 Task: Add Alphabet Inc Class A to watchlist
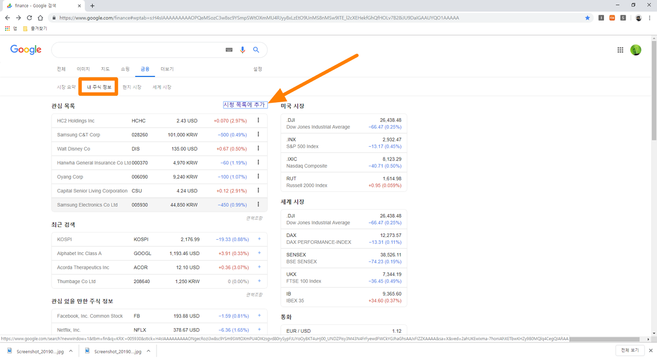pyautogui.click(x=259, y=253)
